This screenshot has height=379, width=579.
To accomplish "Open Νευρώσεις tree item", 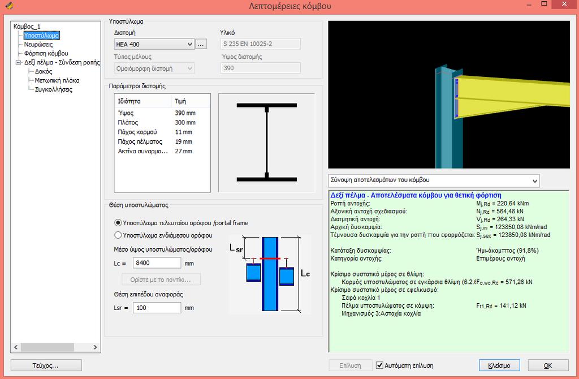I will 38,44.
